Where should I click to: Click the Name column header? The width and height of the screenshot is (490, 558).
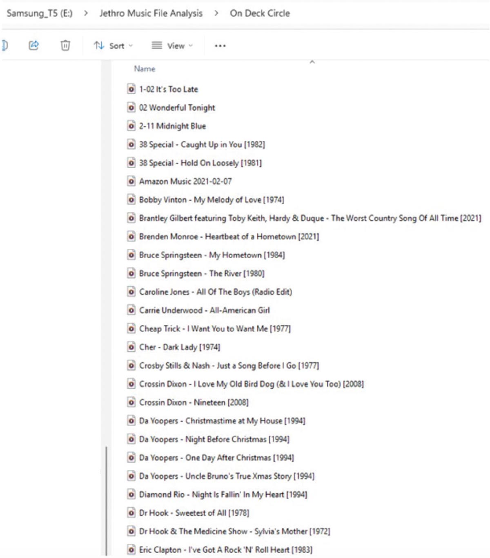[145, 69]
